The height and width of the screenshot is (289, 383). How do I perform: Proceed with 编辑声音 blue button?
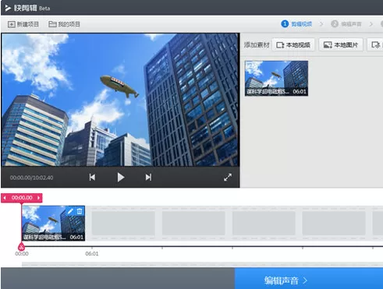[x=309, y=278]
